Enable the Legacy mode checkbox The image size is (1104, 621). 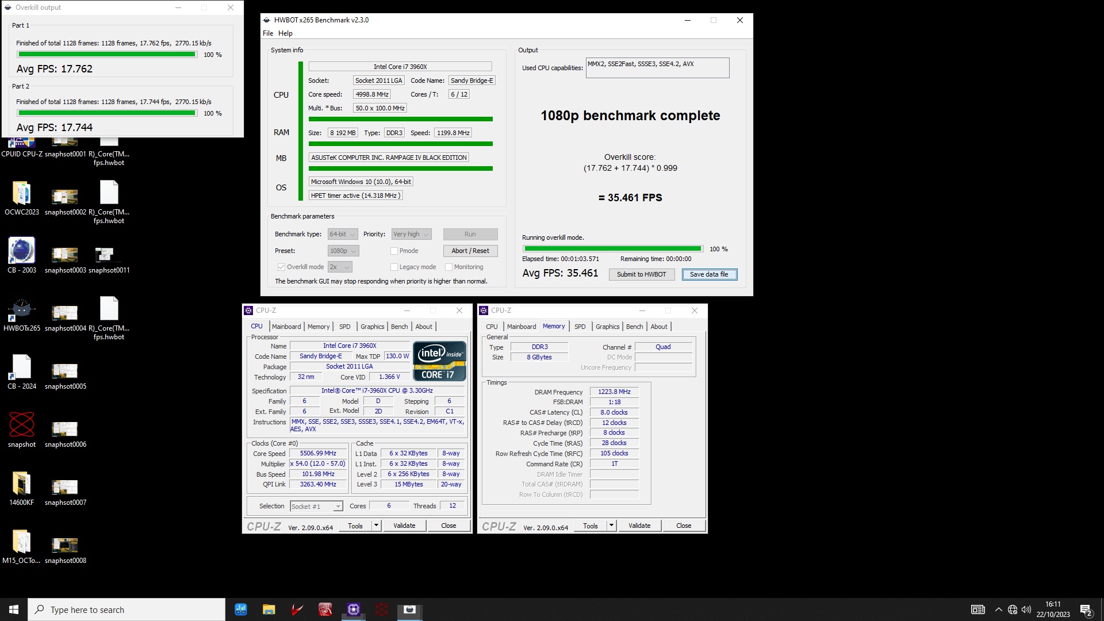pos(394,267)
